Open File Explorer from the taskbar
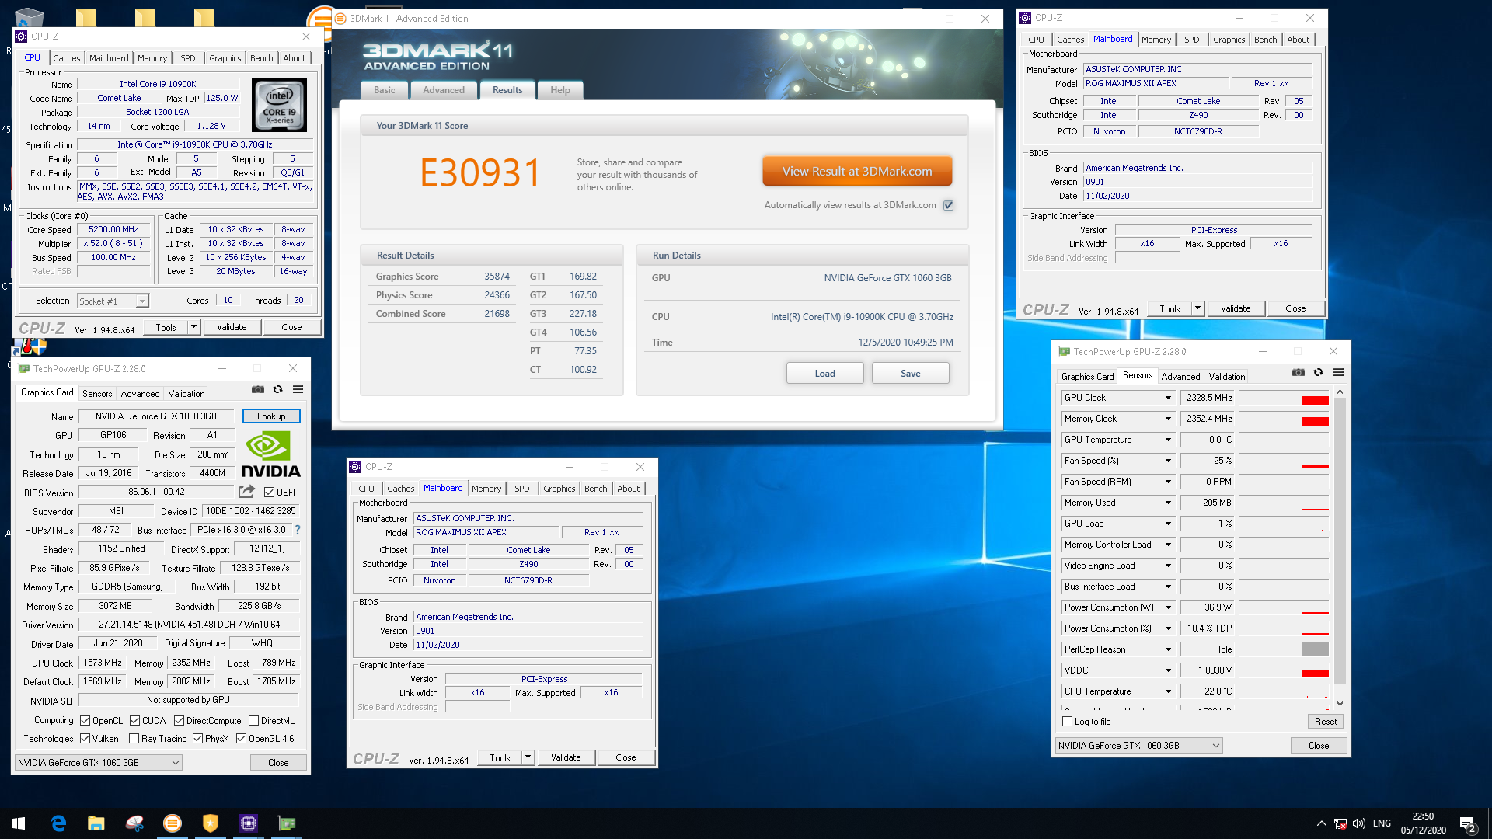Screen dimensions: 1492x839 (96, 823)
